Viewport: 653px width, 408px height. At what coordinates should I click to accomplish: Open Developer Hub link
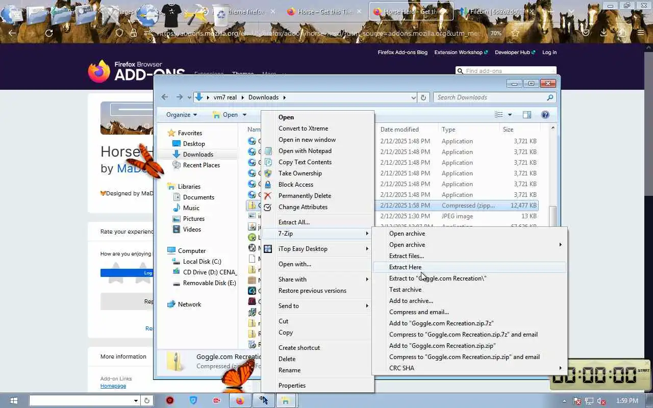coord(515,53)
